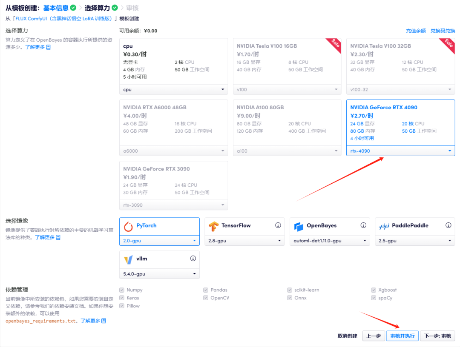Screen dimensions: 460x347
Task: Open 了解更多 link under 依赖管理
Action: (x=93, y=321)
